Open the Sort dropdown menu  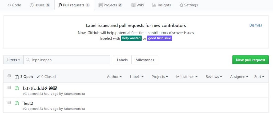[259, 77]
